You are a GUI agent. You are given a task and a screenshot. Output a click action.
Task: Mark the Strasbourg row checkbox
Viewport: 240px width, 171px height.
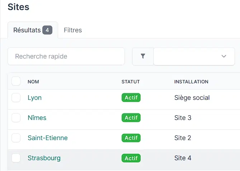coord(16,158)
